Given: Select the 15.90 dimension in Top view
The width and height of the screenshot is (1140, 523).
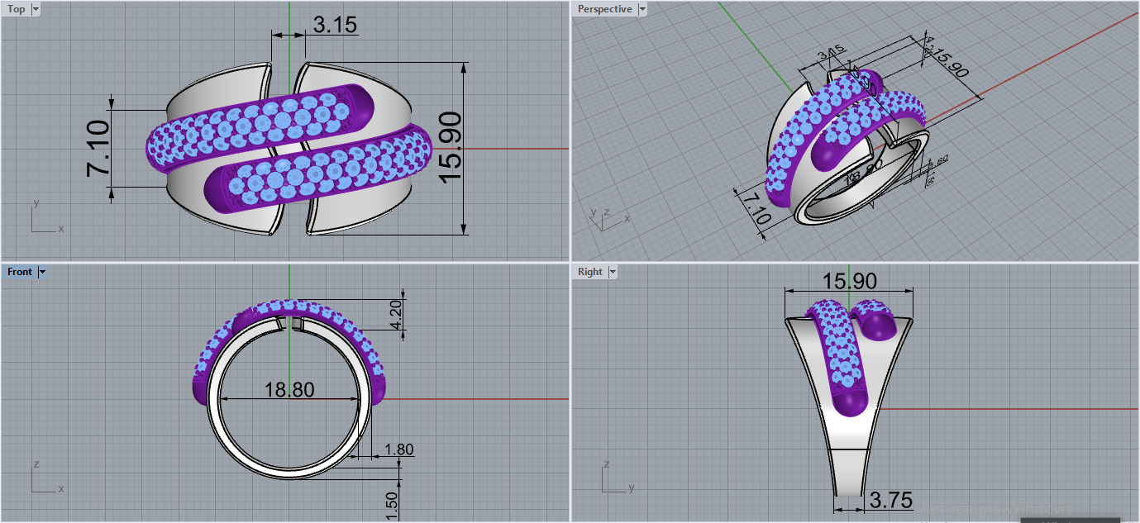Looking at the screenshot, I should point(451,148).
